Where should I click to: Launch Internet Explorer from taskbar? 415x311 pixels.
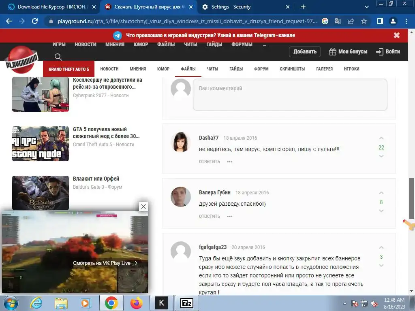pos(36,303)
